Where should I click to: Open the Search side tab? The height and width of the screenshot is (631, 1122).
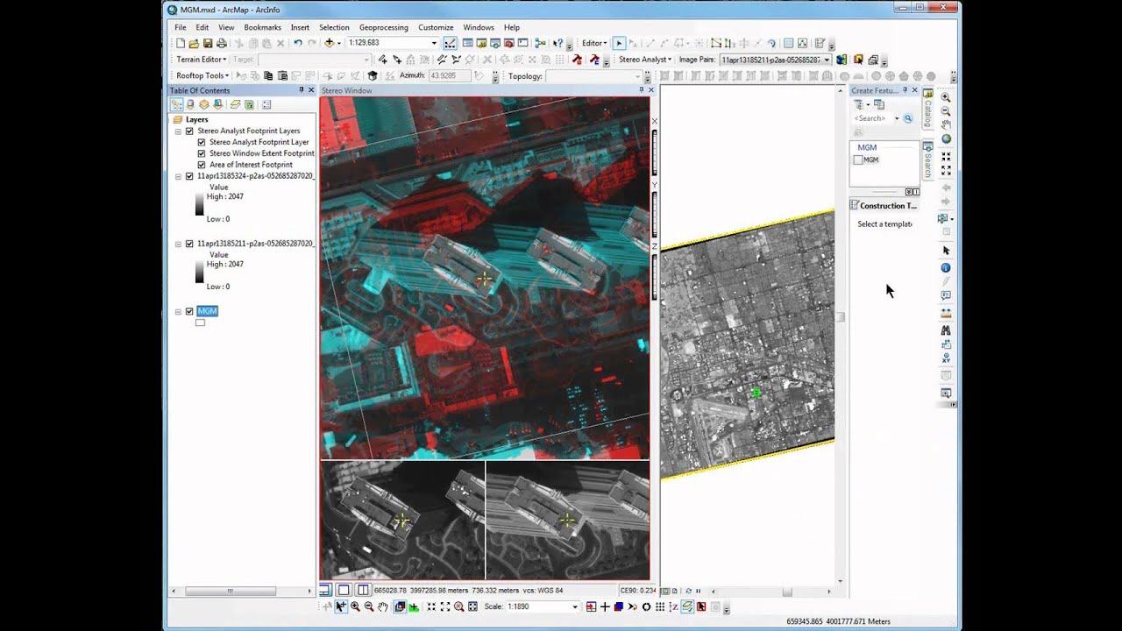pyautogui.click(x=927, y=160)
